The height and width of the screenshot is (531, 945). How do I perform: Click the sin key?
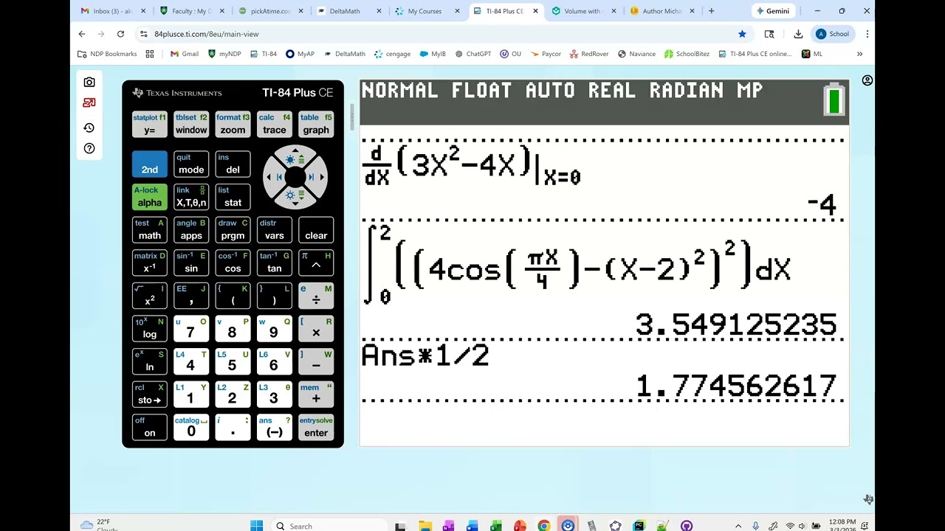(191, 263)
